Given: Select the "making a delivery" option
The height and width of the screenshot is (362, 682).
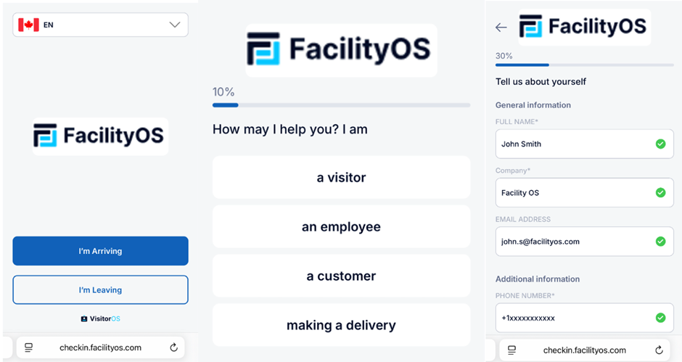Looking at the screenshot, I should [341, 325].
